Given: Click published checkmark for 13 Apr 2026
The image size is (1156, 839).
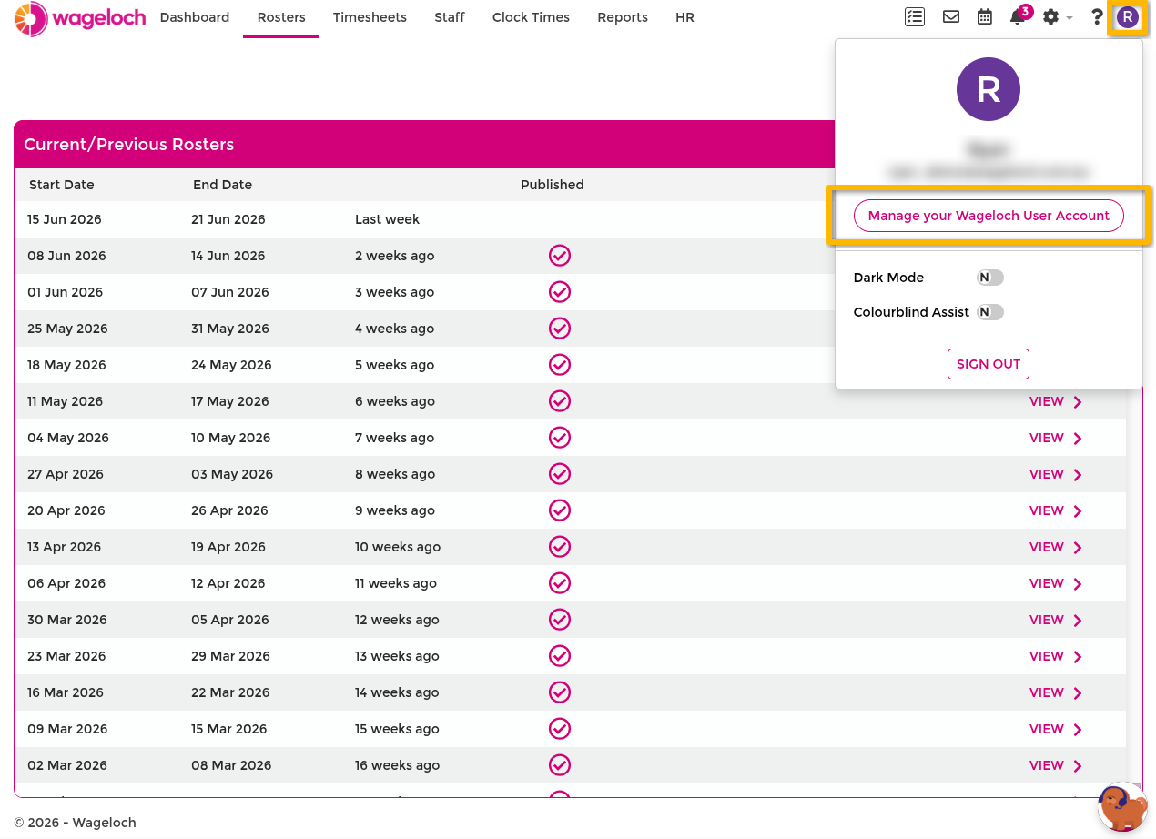Looking at the screenshot, I should coord(560,547).
